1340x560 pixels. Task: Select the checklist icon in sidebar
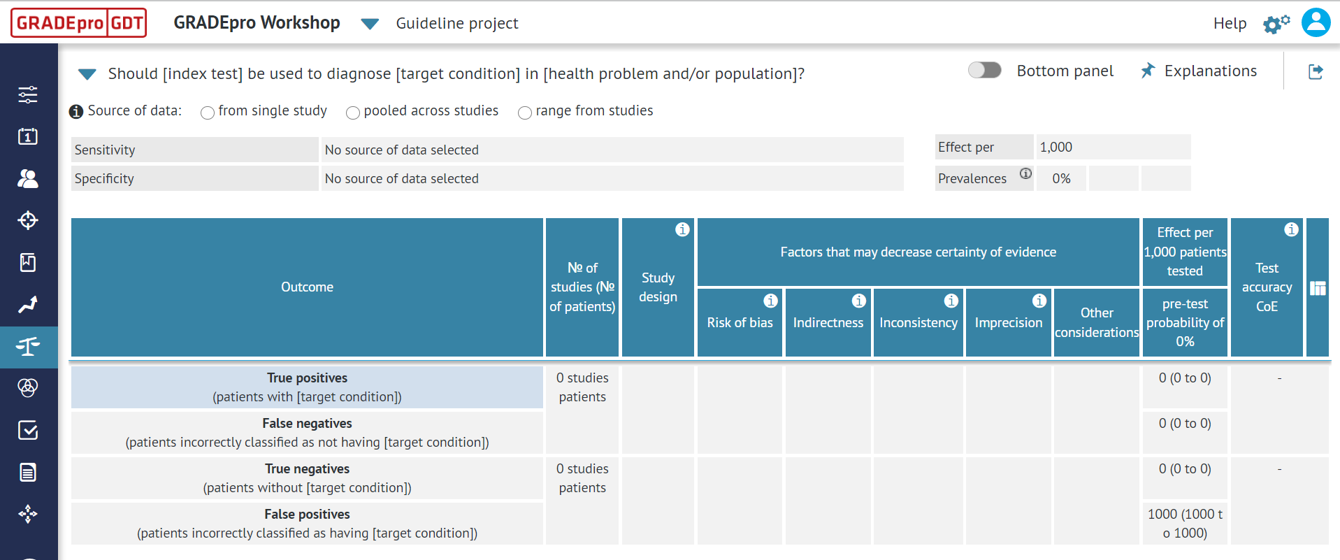point(28,431)
